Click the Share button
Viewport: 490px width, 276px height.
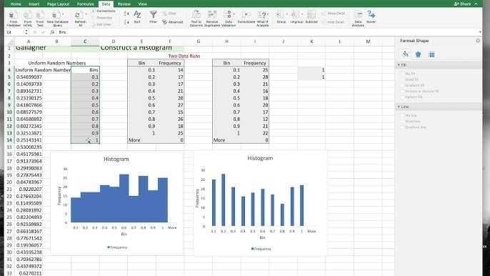(463, 4)
